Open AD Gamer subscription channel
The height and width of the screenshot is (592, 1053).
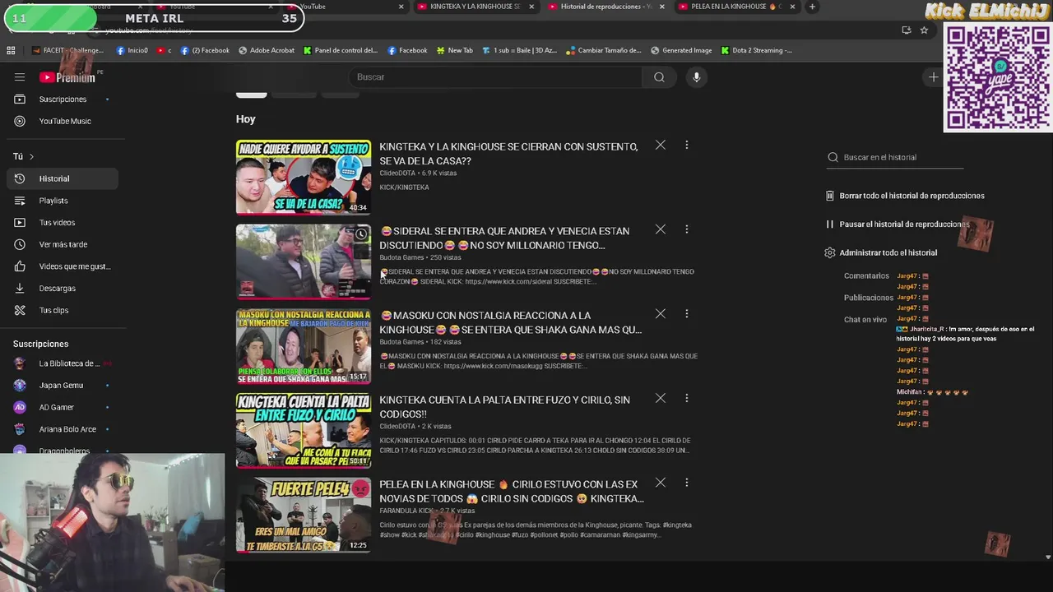(x=63, y=407)
